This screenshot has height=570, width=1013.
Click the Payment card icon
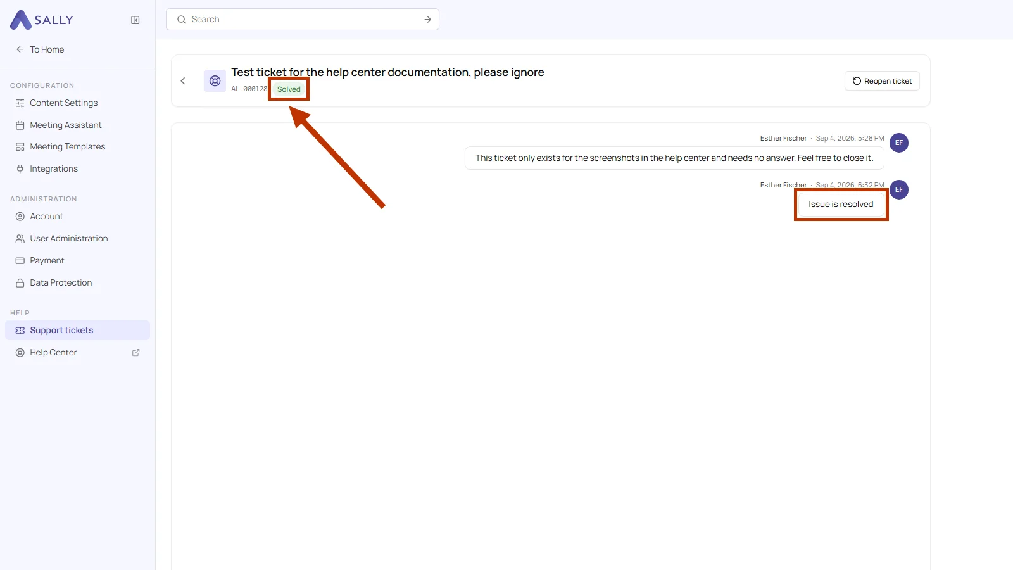[x=20, y=261]
